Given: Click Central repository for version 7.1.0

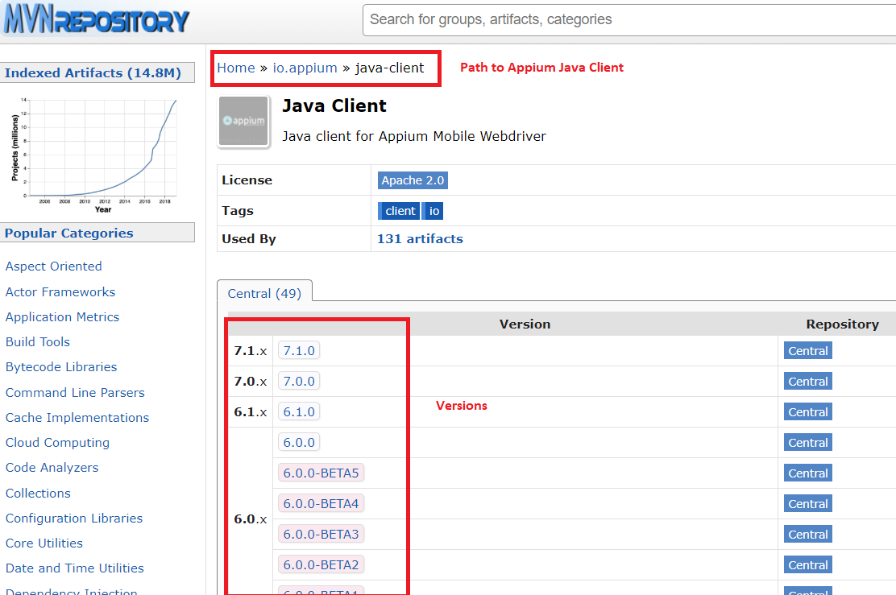Looking at the screenshot, I should [807, 350].
